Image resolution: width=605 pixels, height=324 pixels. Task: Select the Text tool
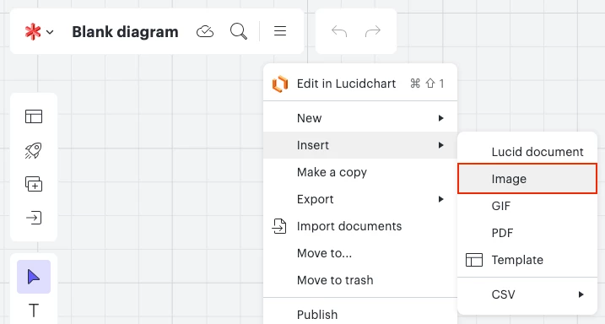pyautogui.click(x=34, y=310)
